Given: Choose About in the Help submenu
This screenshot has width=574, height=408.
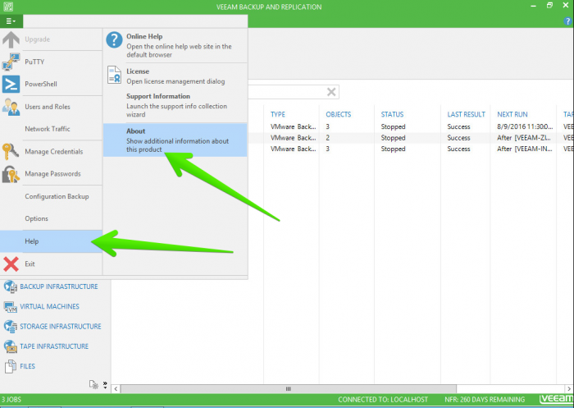Looking at the screenshot, I should 175,140.
